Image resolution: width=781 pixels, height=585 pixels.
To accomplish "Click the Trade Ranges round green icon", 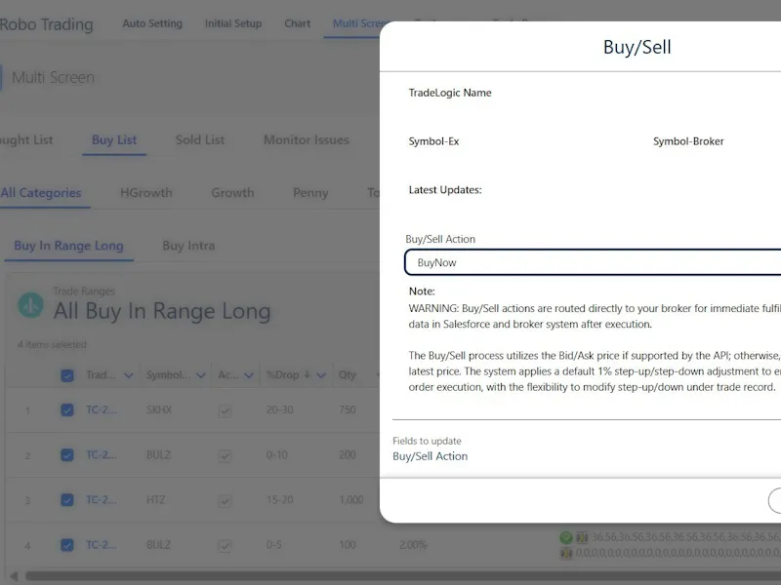I will point(30,305).
